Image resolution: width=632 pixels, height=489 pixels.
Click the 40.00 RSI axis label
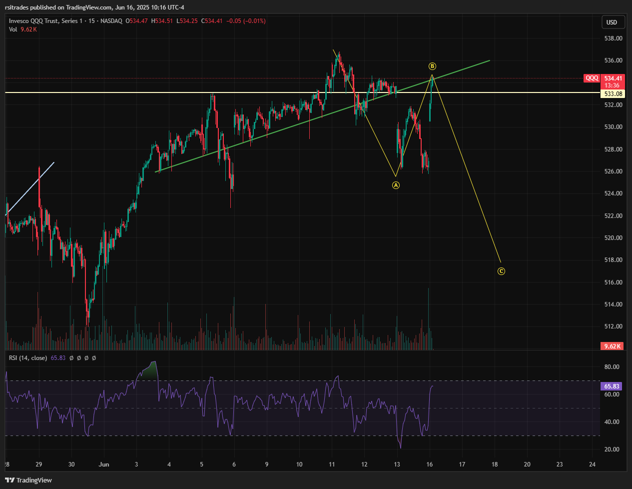tap(612, 422)
